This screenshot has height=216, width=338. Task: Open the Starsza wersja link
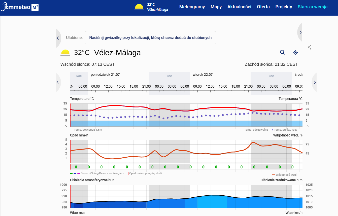[313, 7]
